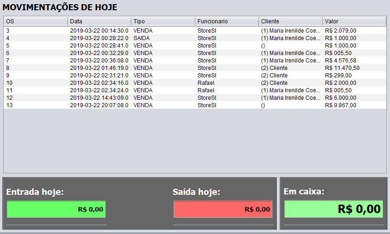The image size is (390, 234).
Task: Select Maria Irenilde client in OS 11 row
Action: click(x=291, y=90)
